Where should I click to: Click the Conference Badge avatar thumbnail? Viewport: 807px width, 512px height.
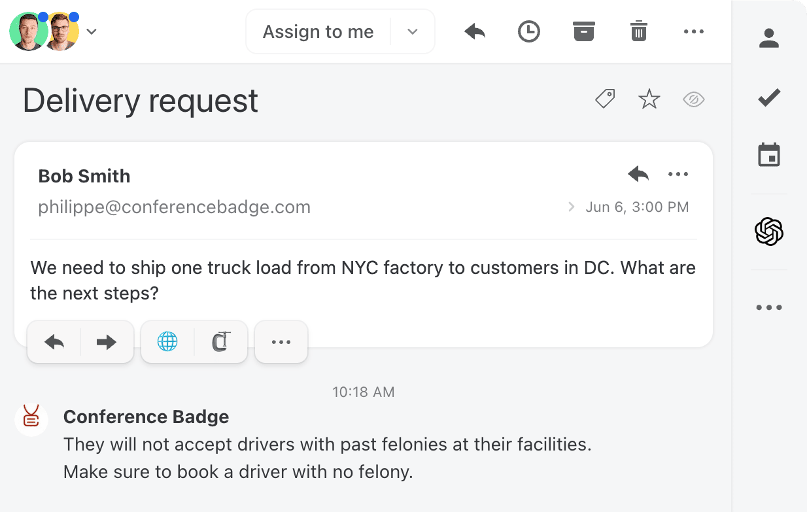31,420
